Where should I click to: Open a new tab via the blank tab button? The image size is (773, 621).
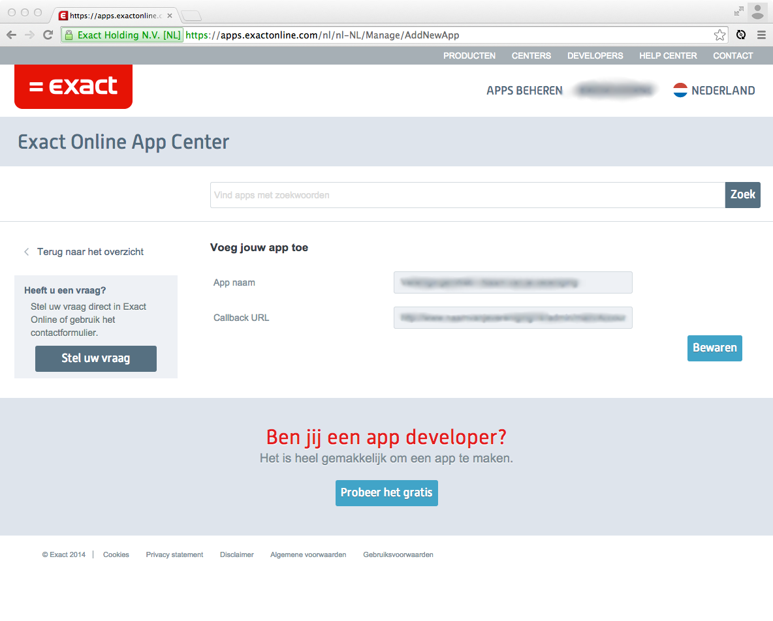click(x=191, y=16)
